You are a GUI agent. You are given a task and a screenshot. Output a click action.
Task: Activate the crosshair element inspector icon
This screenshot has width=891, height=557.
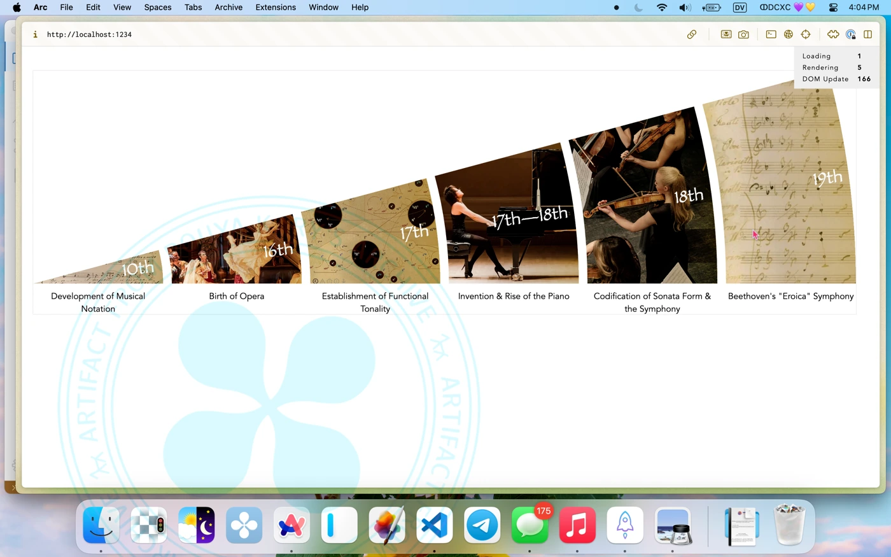(806, 34)
